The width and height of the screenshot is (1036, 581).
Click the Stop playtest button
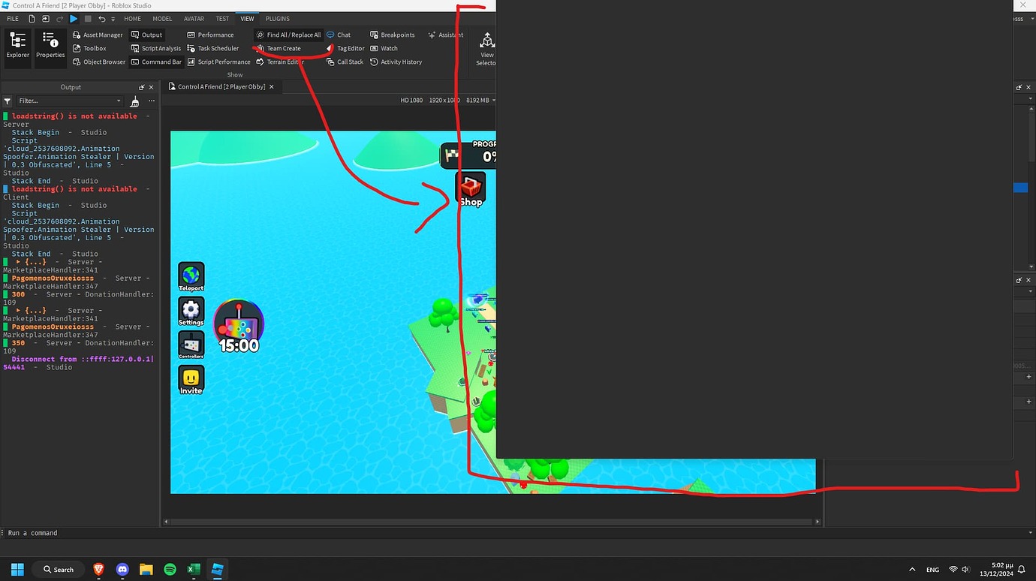[x=88, y=19]
